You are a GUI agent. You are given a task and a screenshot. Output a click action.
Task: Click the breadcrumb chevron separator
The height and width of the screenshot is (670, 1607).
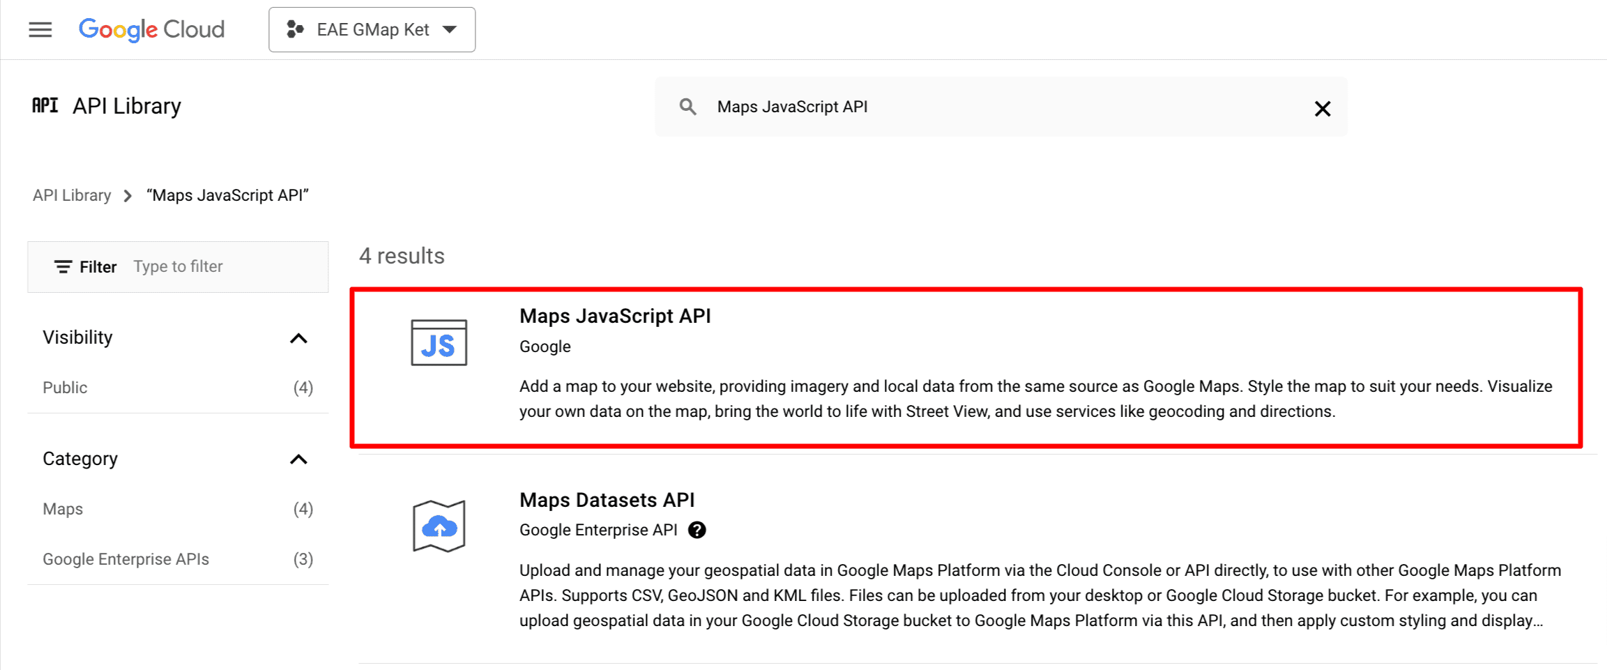pyautogui.click(x=128, y=196)
